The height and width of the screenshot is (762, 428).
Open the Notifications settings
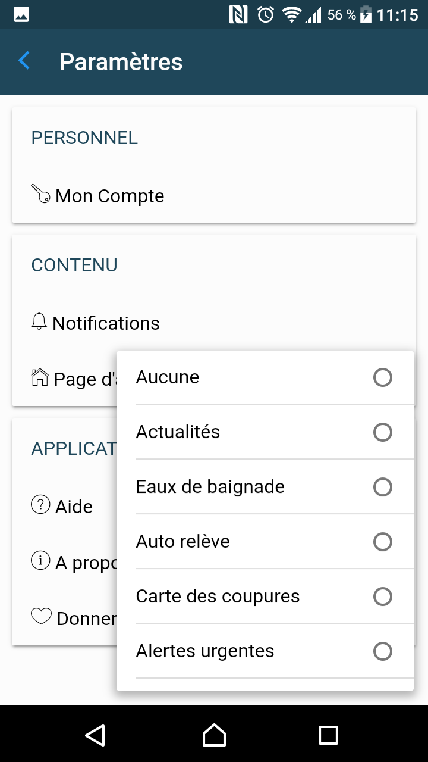(106, 323)
